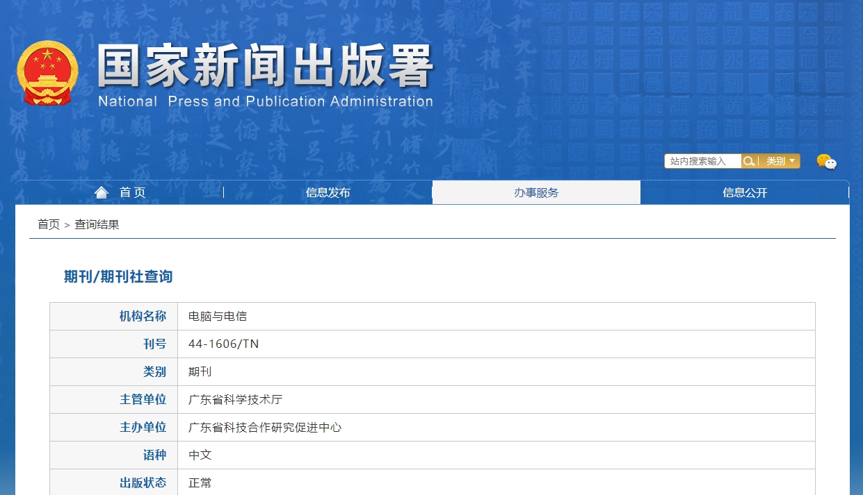The image size is (863, 495).
Task: Focus the 站内搜索输入 search field
Action: pos(702,161)
